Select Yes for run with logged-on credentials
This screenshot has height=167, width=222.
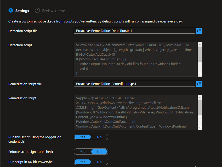click(83, 137)
